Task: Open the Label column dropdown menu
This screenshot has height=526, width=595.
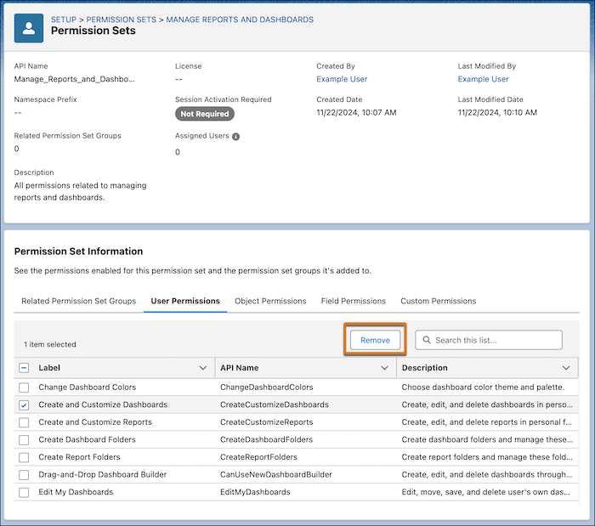Action: pyautogui.click(x=203, y=368)
